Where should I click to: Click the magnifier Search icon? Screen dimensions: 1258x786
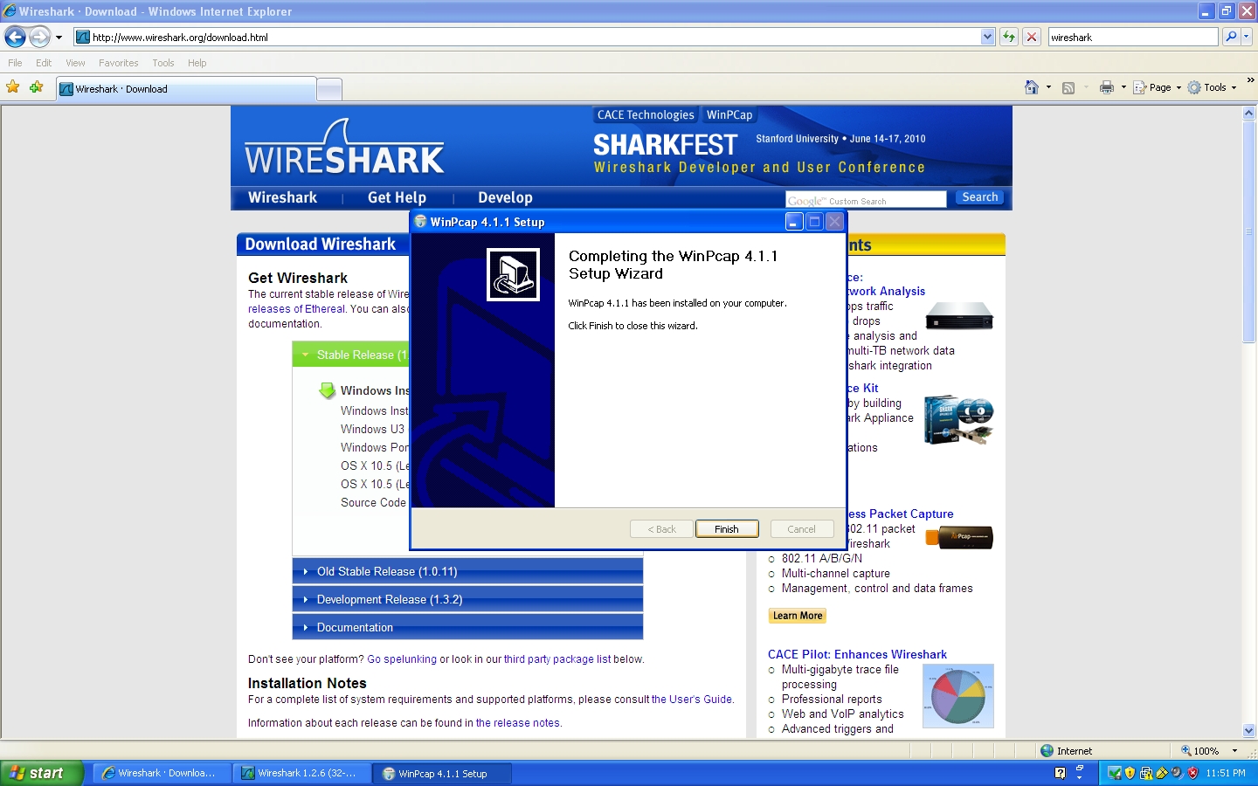point(1231,37)
